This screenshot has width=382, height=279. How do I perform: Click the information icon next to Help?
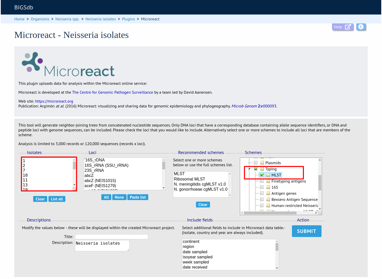(x=361, y=27)
